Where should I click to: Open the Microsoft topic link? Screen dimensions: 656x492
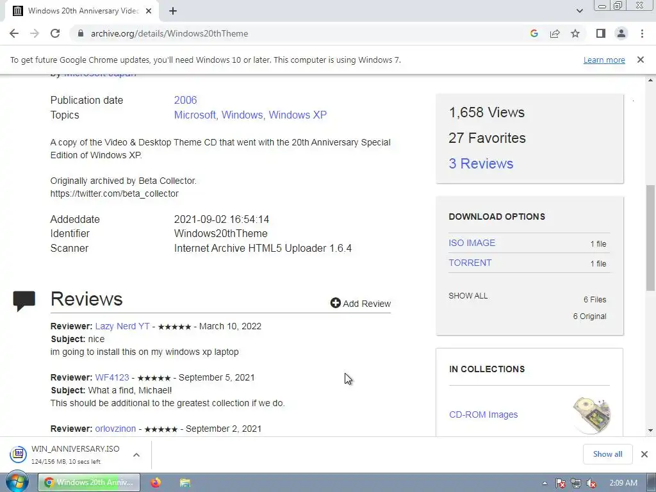(x=195, y=115)
